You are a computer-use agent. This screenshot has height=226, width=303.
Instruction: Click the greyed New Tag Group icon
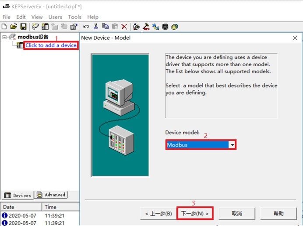(x=55, y=26)
